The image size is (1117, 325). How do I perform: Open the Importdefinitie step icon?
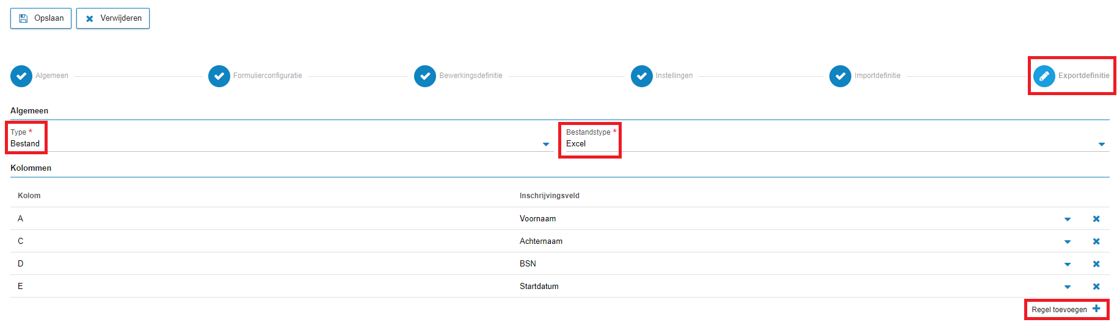[840, 76]
